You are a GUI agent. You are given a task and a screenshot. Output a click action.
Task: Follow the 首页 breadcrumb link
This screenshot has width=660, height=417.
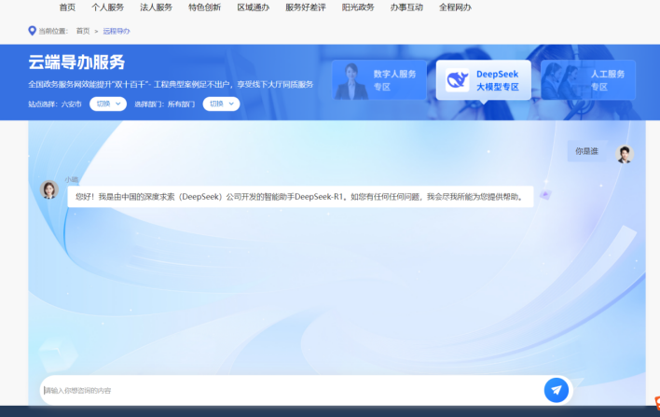coord(83,31)
